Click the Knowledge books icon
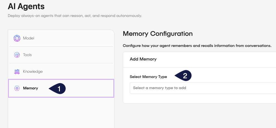Viewport: 276px width, 128px height. click(x=17, y=72)
